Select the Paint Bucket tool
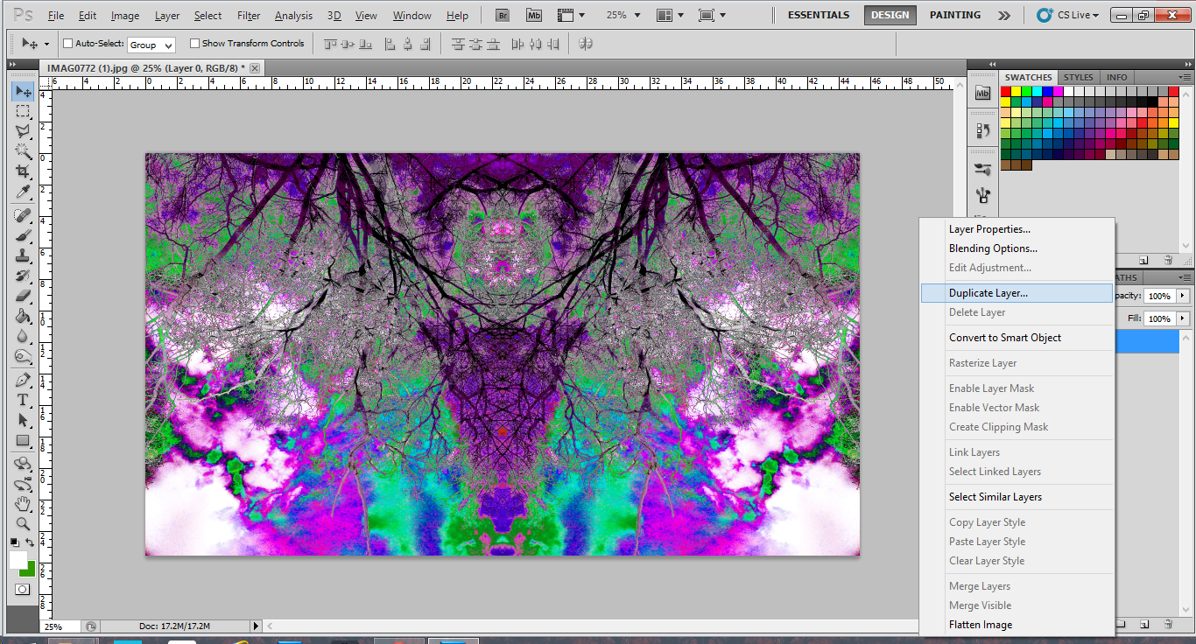This screenshot has height=644, width=1196. (23, 316)
